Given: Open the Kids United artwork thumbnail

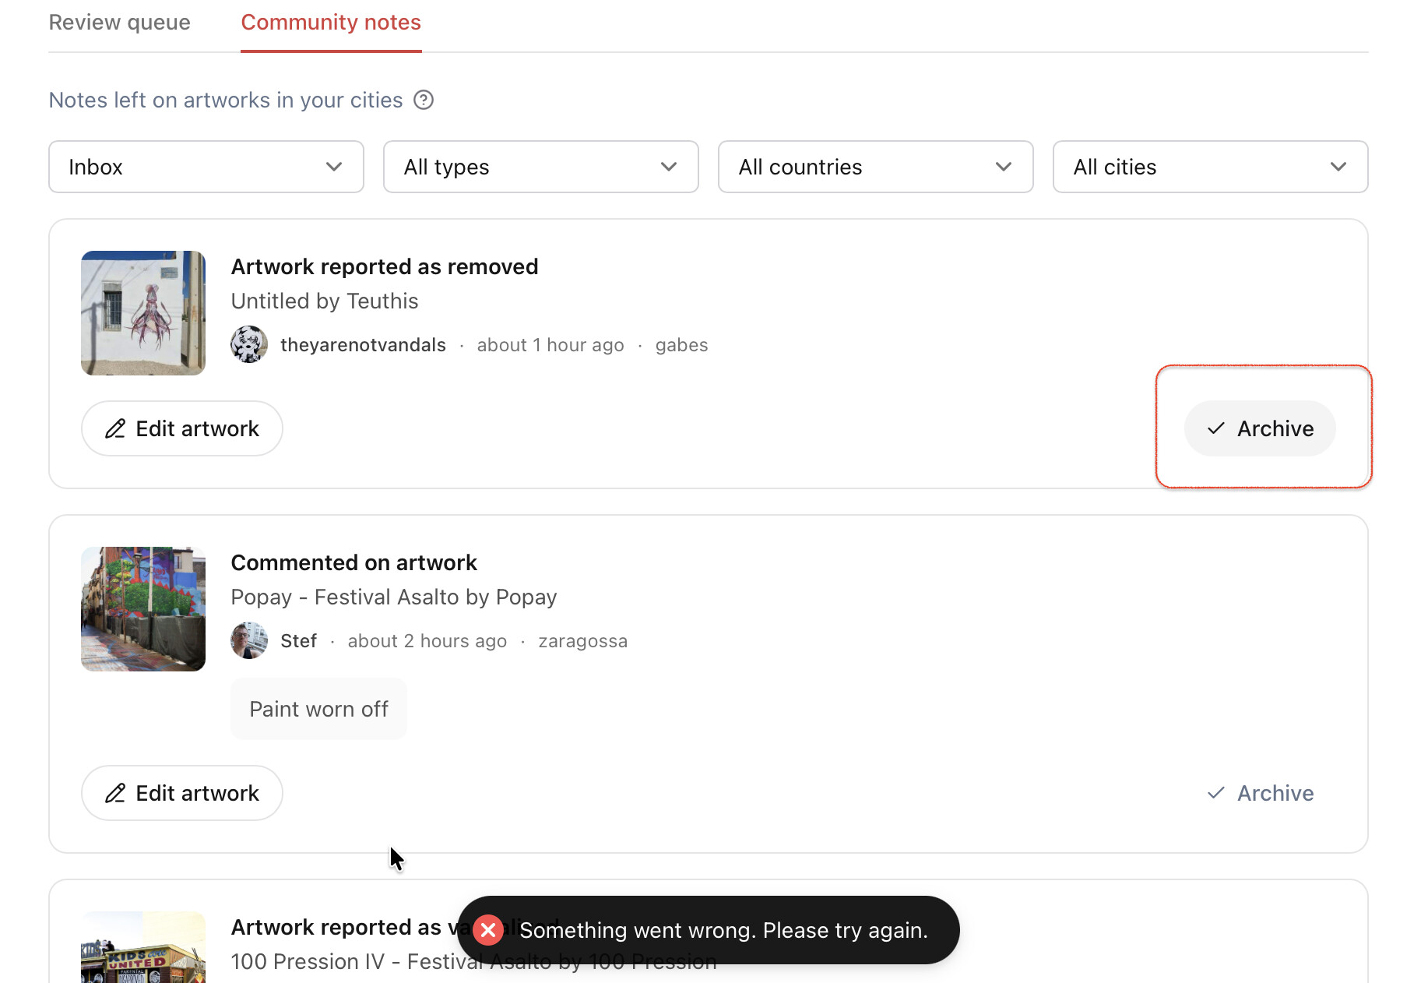Looking at the screenshot, I should click(143, 947).
